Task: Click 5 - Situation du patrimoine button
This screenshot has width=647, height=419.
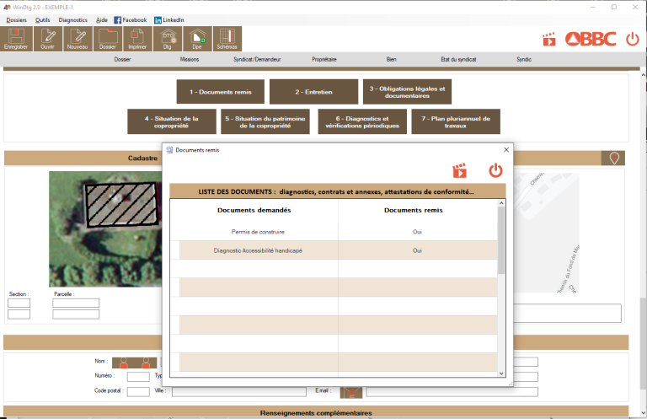Action: pos(265,121)
